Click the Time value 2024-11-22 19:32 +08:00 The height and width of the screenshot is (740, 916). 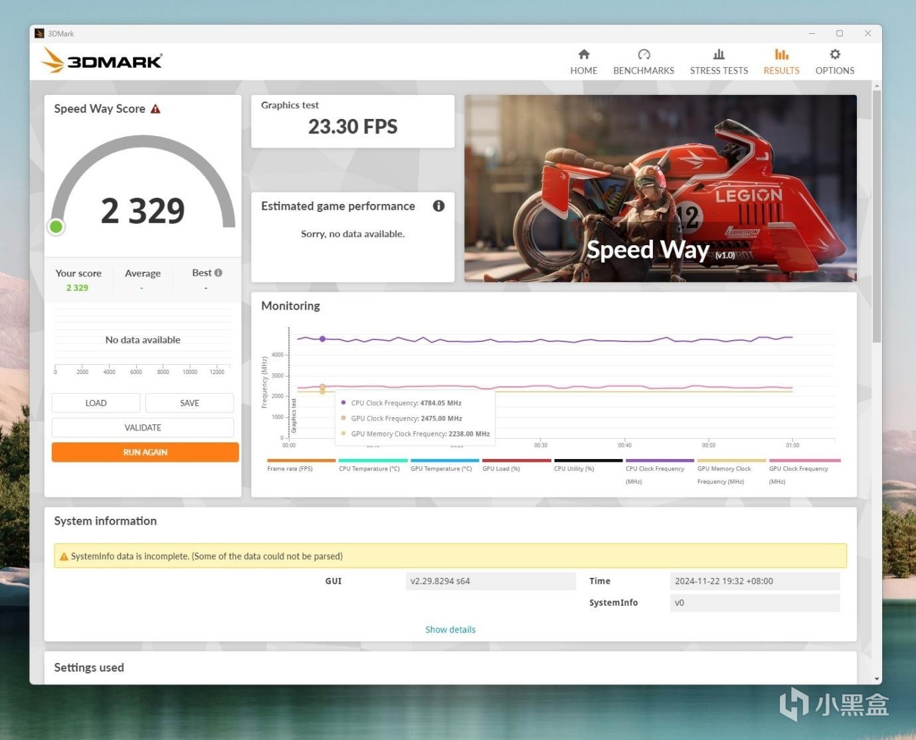(x=755, y=581)
